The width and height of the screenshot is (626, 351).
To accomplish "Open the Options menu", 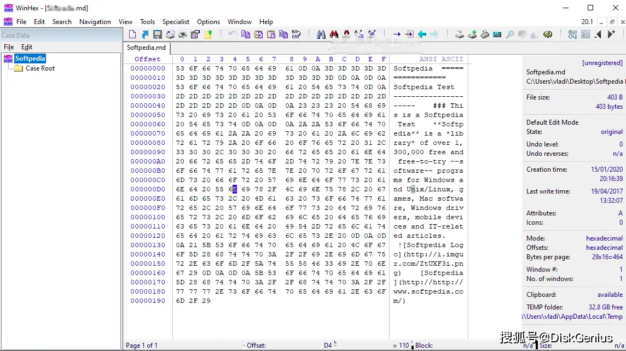I will tap(208, 22).
